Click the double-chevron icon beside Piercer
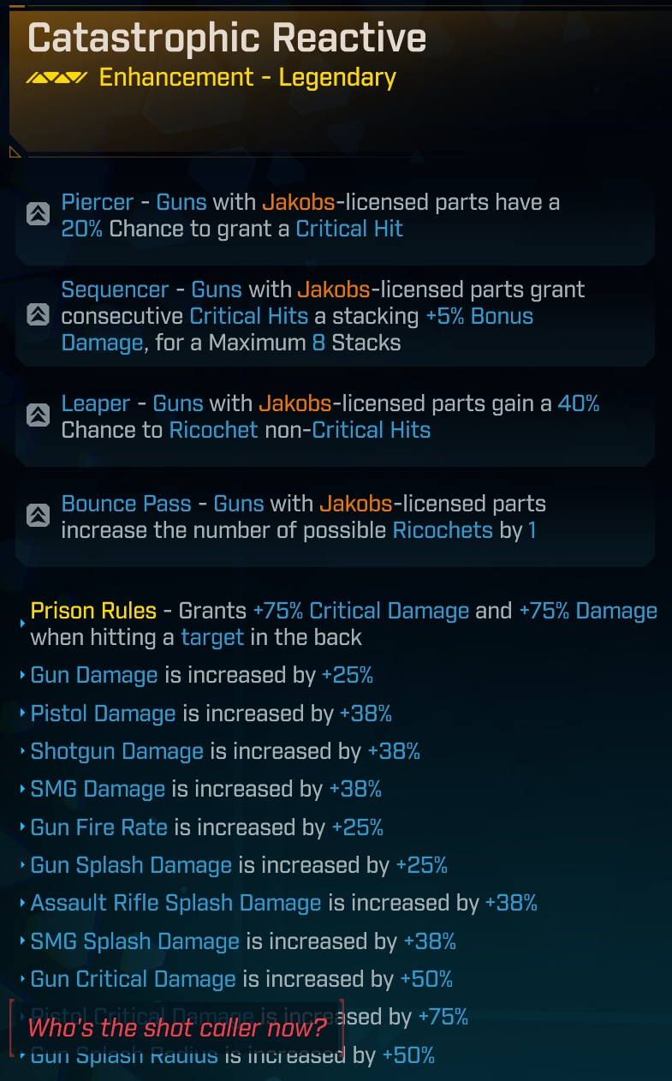The width and height of the screenshot is (672, 1081). coord(38,214)
